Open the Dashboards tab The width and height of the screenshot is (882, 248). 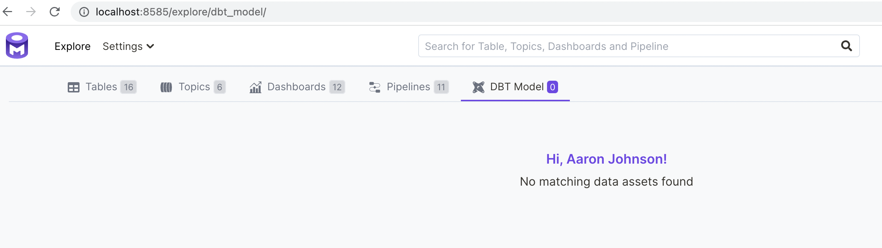[296, 87]
